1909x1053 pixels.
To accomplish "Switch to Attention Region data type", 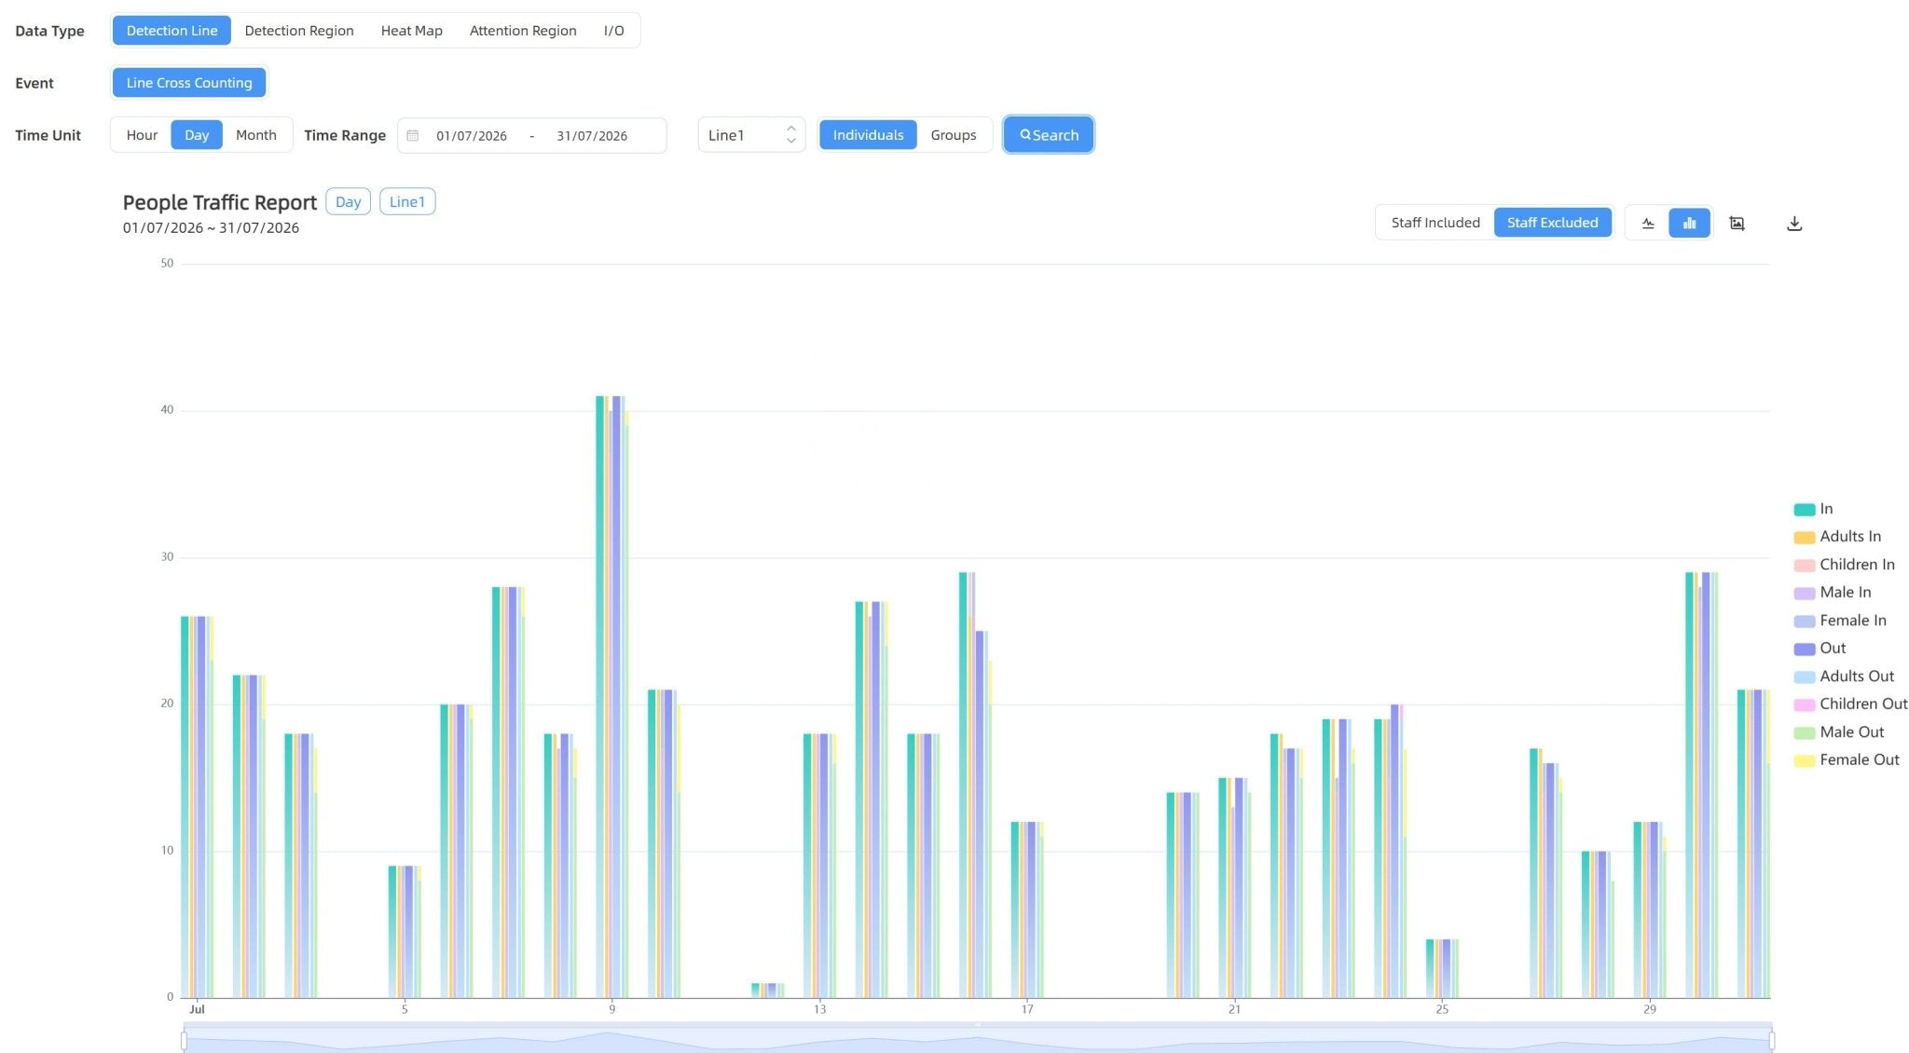I will (x=523, y=31).
